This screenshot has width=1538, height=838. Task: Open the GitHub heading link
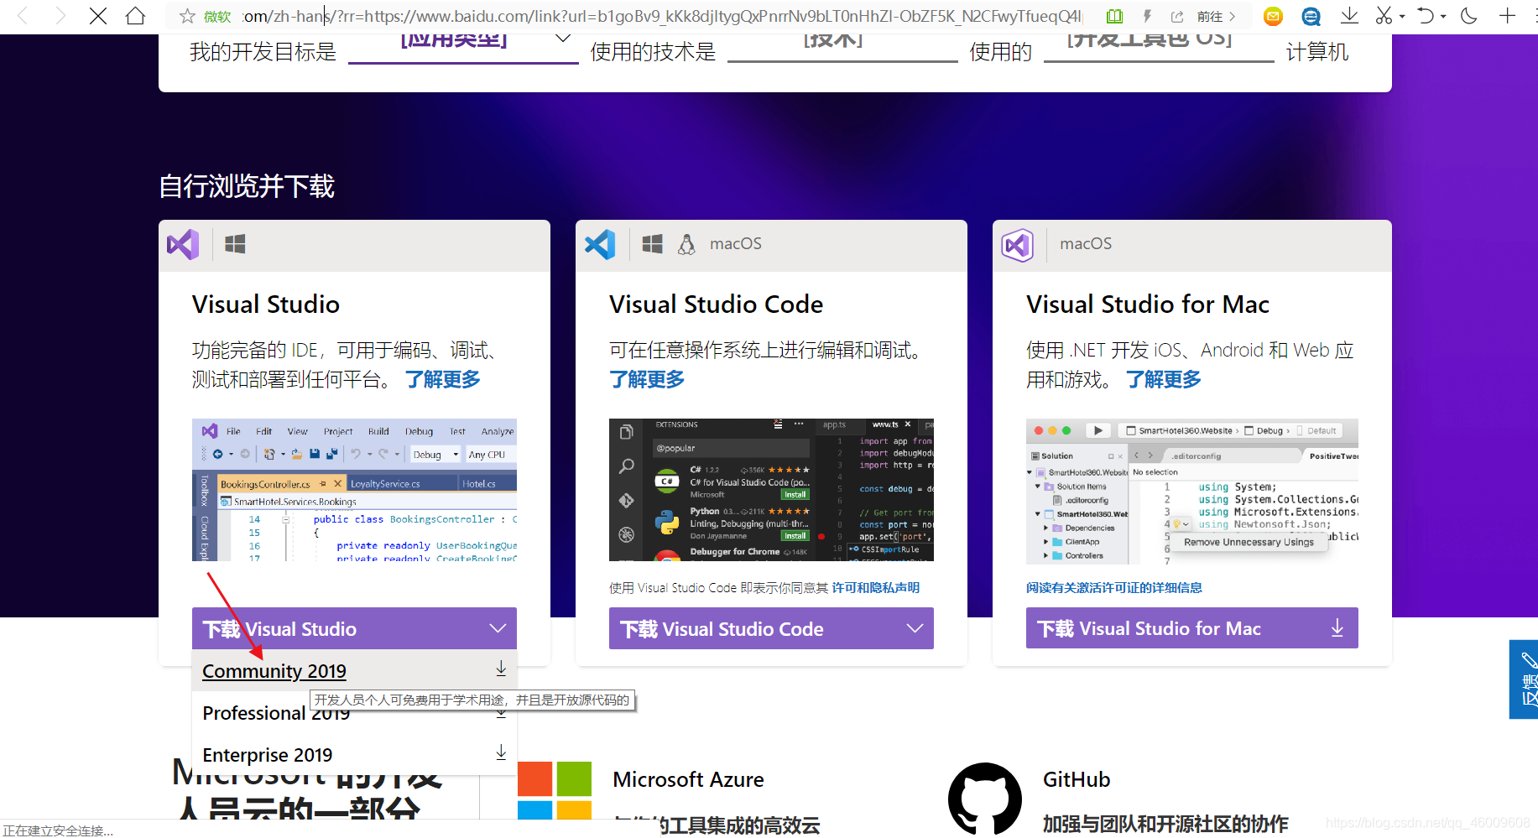click(1077, 779)
